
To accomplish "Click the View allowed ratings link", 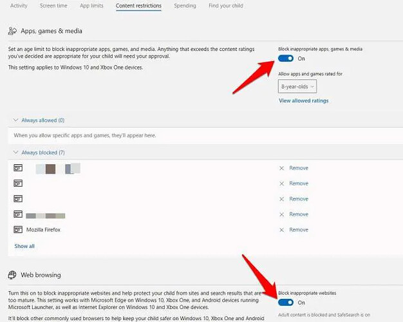I will click(x=303, y=101).
